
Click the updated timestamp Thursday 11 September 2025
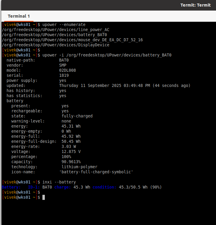coord(125,85)
